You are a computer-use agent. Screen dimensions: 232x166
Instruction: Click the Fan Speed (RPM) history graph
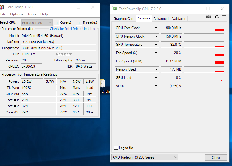coord(204,61)
